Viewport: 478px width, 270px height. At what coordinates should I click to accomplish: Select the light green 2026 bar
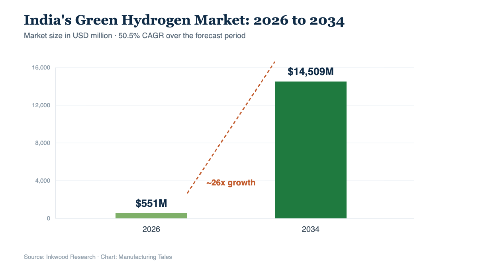click(151, 216)
